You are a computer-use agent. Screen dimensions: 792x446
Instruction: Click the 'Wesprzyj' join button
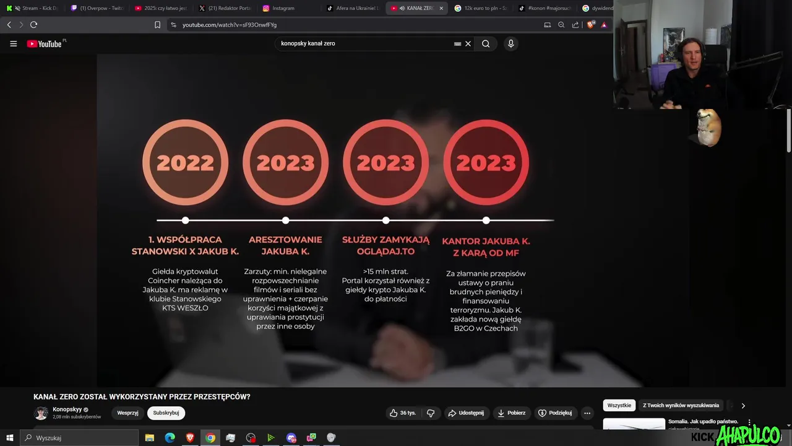[127, 413]
